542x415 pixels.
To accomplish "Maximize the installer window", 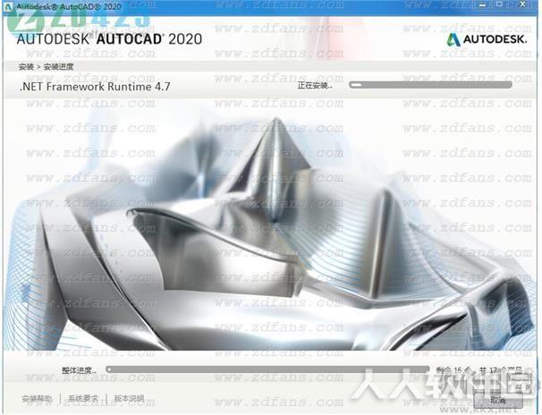I will [499, 4].
